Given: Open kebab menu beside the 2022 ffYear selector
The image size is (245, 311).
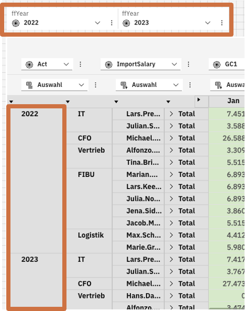Looking at the screenshot, I should 112,23.
